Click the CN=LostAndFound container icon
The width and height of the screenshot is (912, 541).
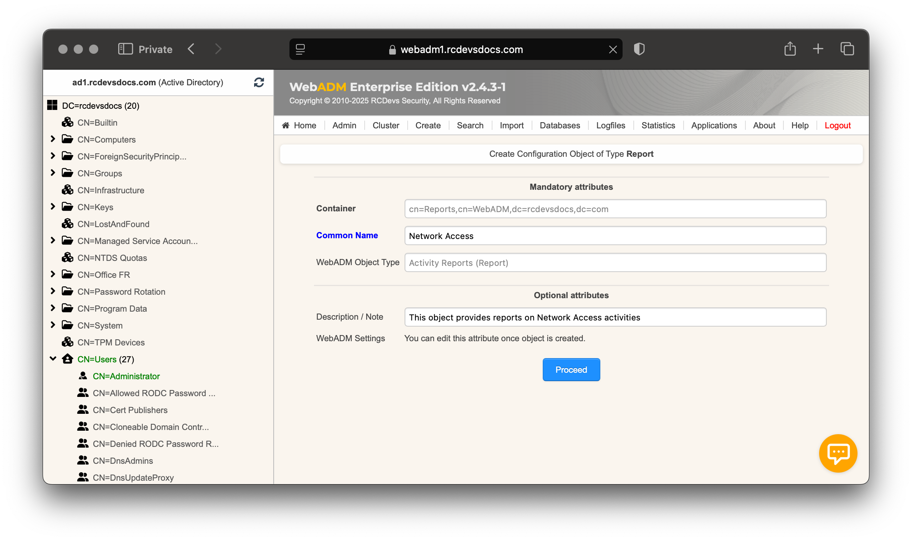(68, 224)
